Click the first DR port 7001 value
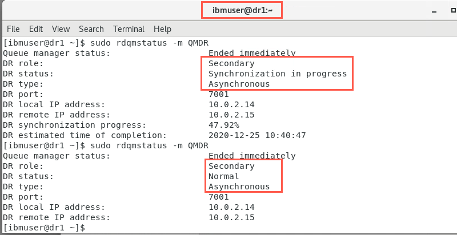The height and width of the screenshot is (235, 457). point(219,94)
